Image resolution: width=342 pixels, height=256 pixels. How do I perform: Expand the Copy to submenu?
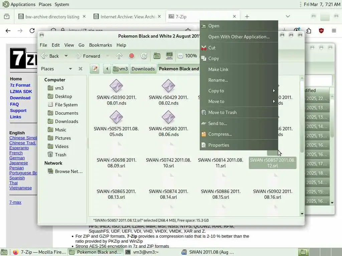(239, 91)
